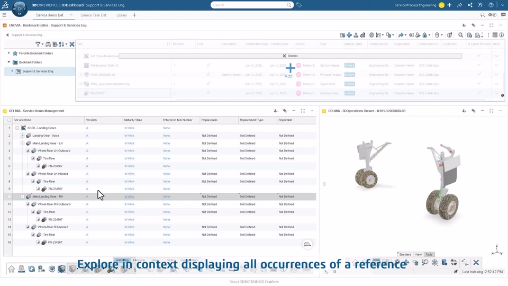Pause playback in the 3DOperations viewer
Viewport: 508px width, 286px height.
[334, 272]
